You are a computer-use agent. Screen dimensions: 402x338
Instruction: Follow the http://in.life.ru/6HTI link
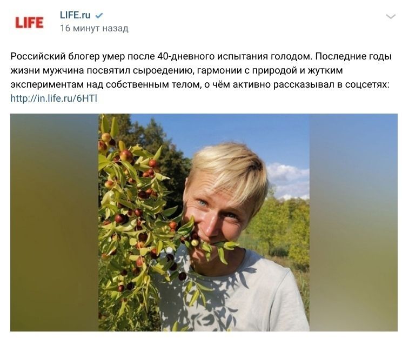54,98
